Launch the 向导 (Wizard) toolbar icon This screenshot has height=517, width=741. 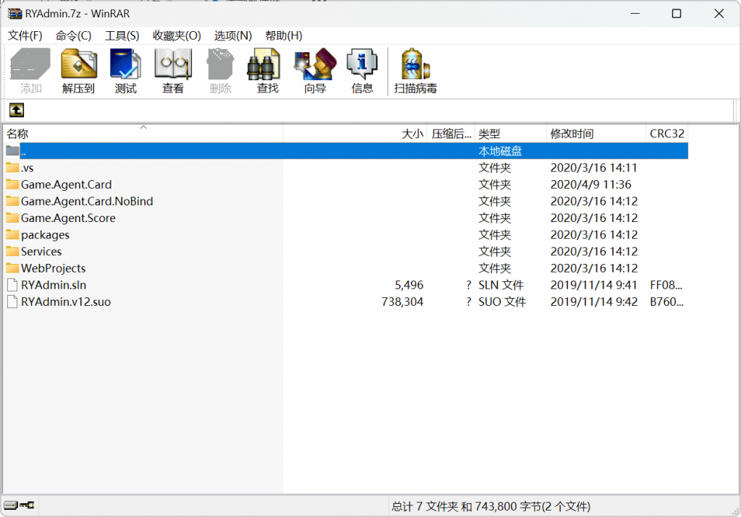point(314,70)
